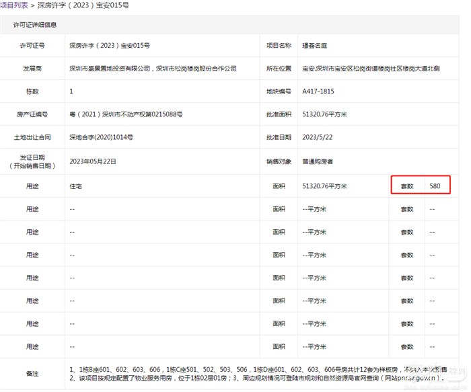
Task: Click the 套数 label inside red box
Action: (406, 186)
